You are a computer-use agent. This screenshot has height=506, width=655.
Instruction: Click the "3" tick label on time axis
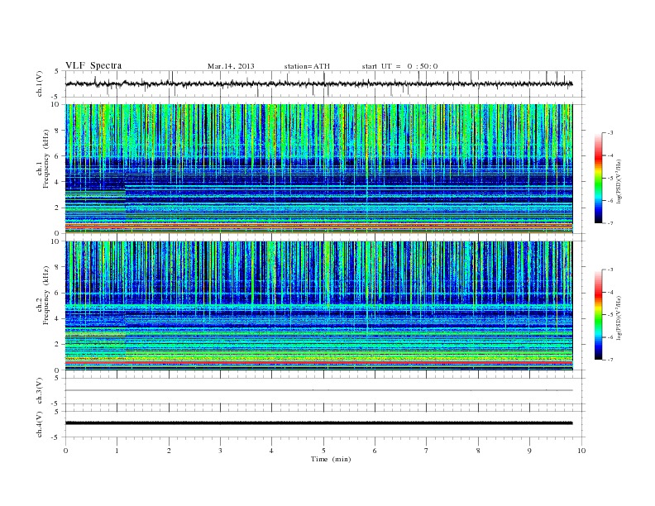220,451
